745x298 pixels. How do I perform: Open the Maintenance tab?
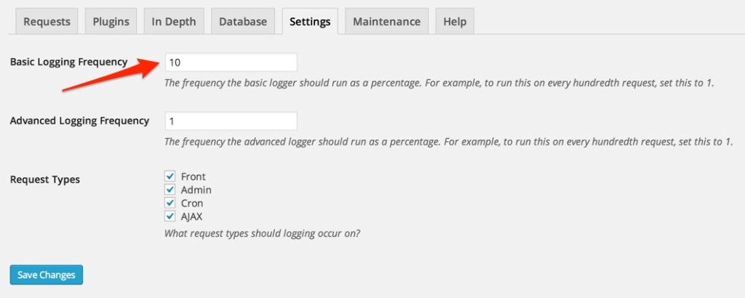click(387, 22)
